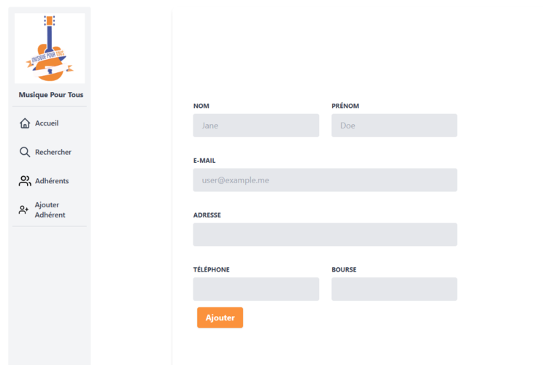
Task: Open the Accueil menu item
Action: 47,123
